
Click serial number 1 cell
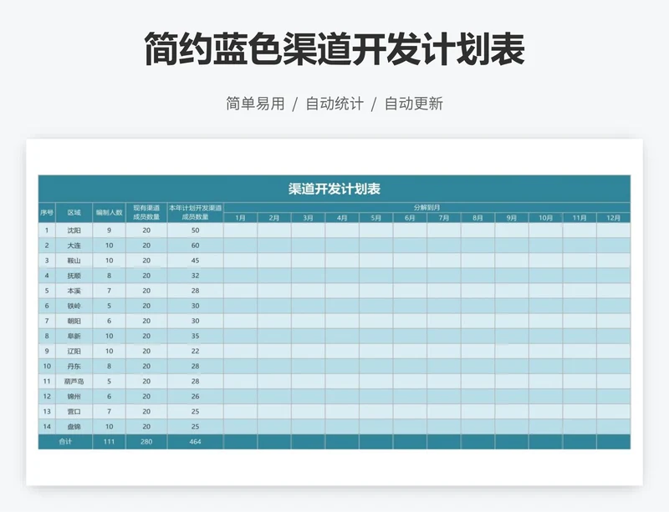pos(47,231)
